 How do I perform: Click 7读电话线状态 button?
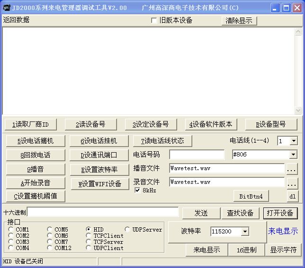click(162, 141)
